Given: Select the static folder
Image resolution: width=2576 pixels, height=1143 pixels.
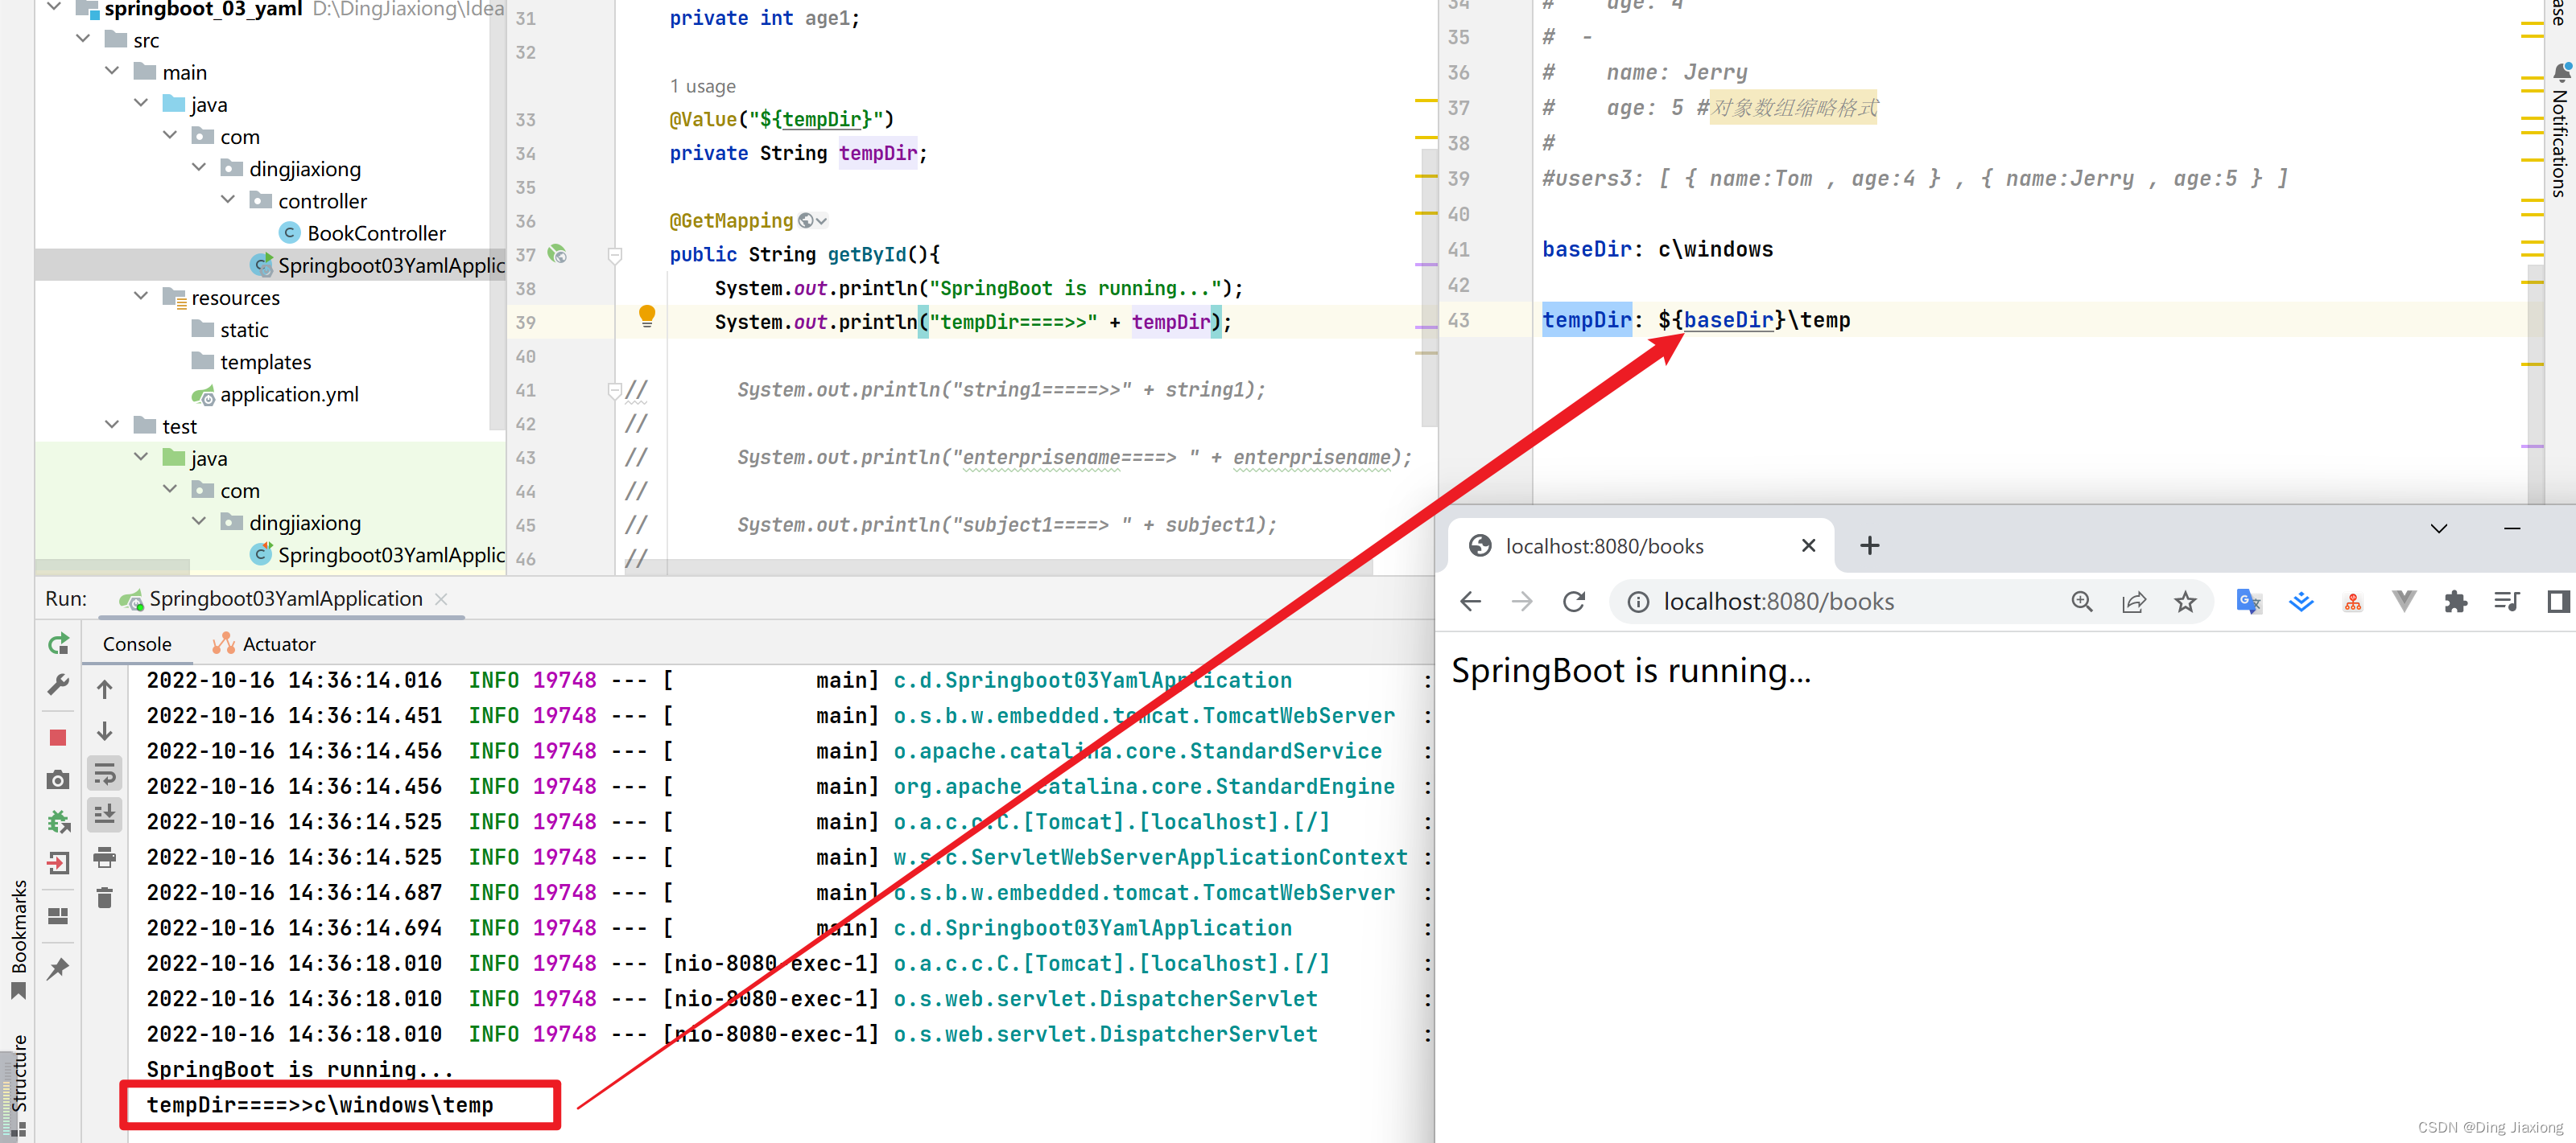Looking at the screenshot, I should (230, 330).
